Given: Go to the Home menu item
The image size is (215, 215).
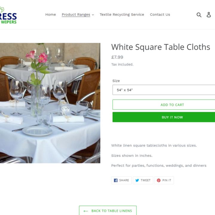Looking at the screenshot, I should (50, 15).
